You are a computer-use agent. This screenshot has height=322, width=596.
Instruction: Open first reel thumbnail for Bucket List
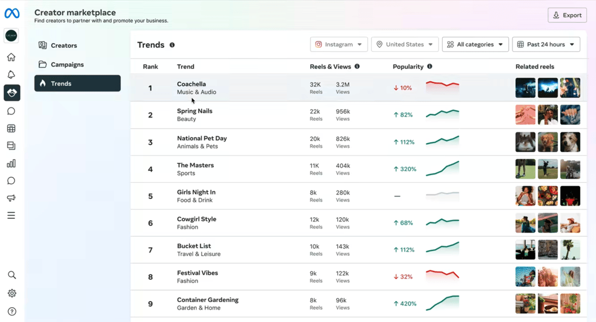(525, 250)
